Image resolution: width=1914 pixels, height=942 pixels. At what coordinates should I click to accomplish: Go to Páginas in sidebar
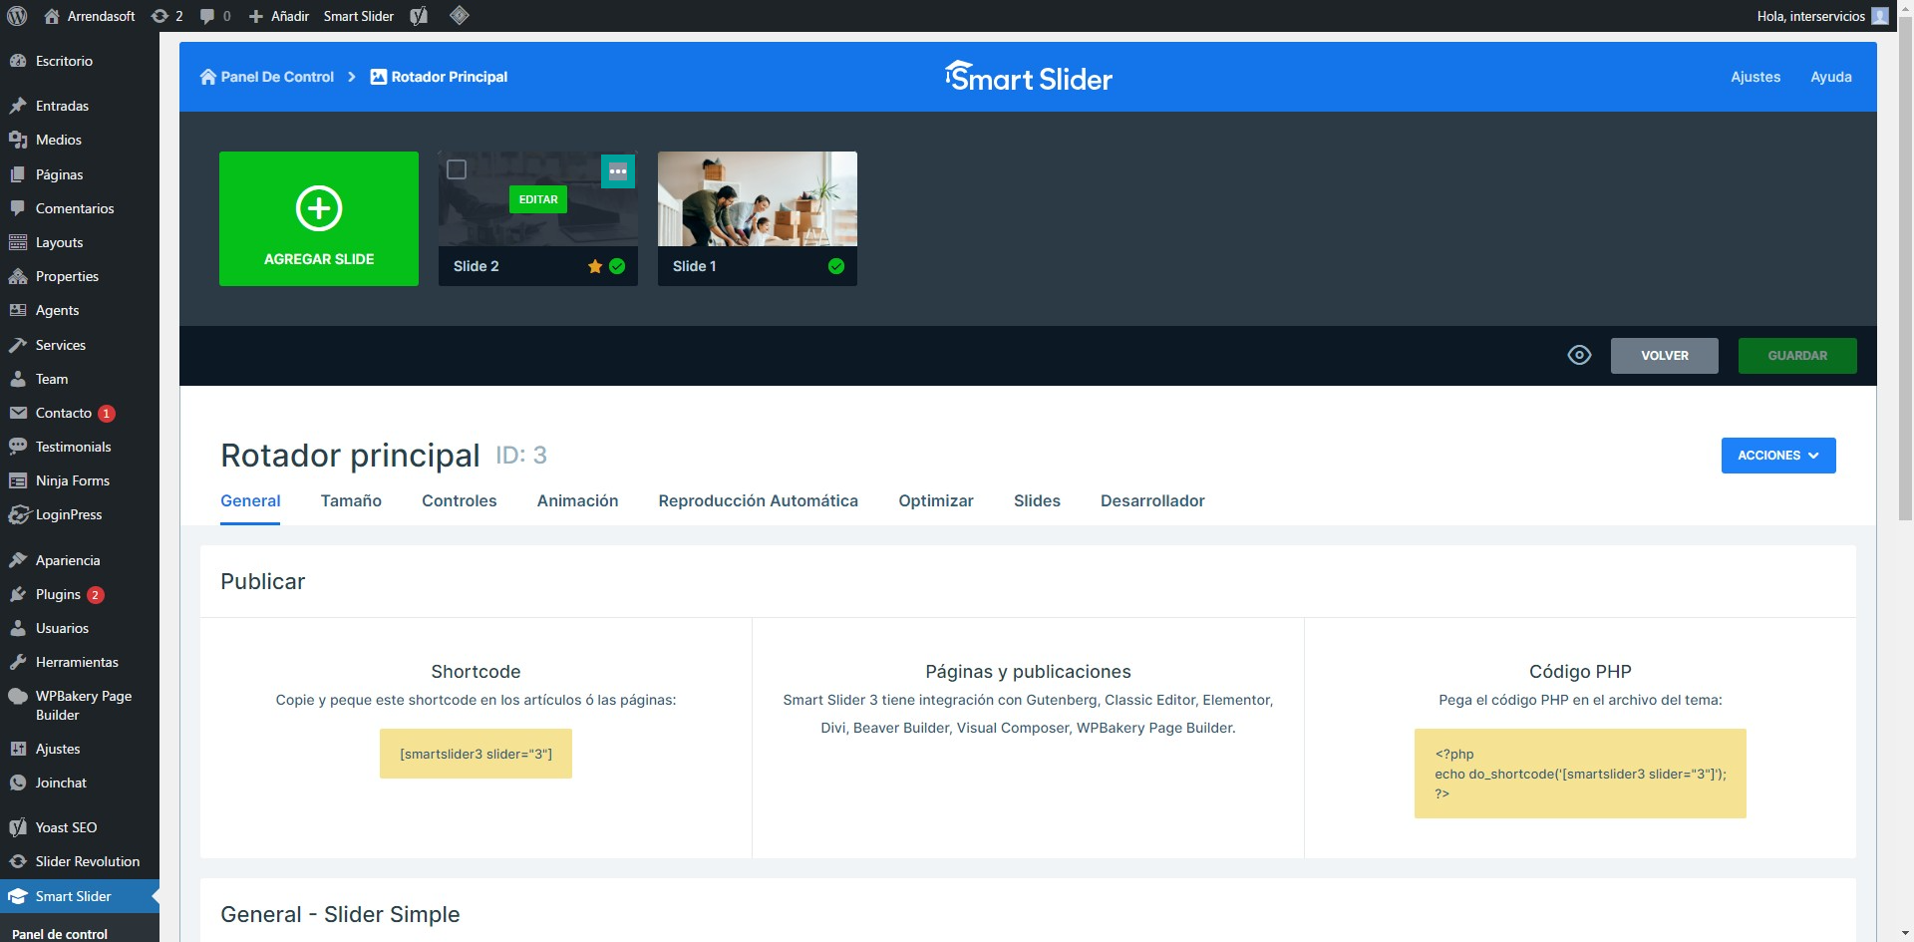pos(80,174)
